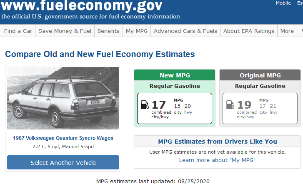This screenshot has width=303, height=194.
Task: Open the Advanced Cars & Fuels menu
Action: (185, 31)
